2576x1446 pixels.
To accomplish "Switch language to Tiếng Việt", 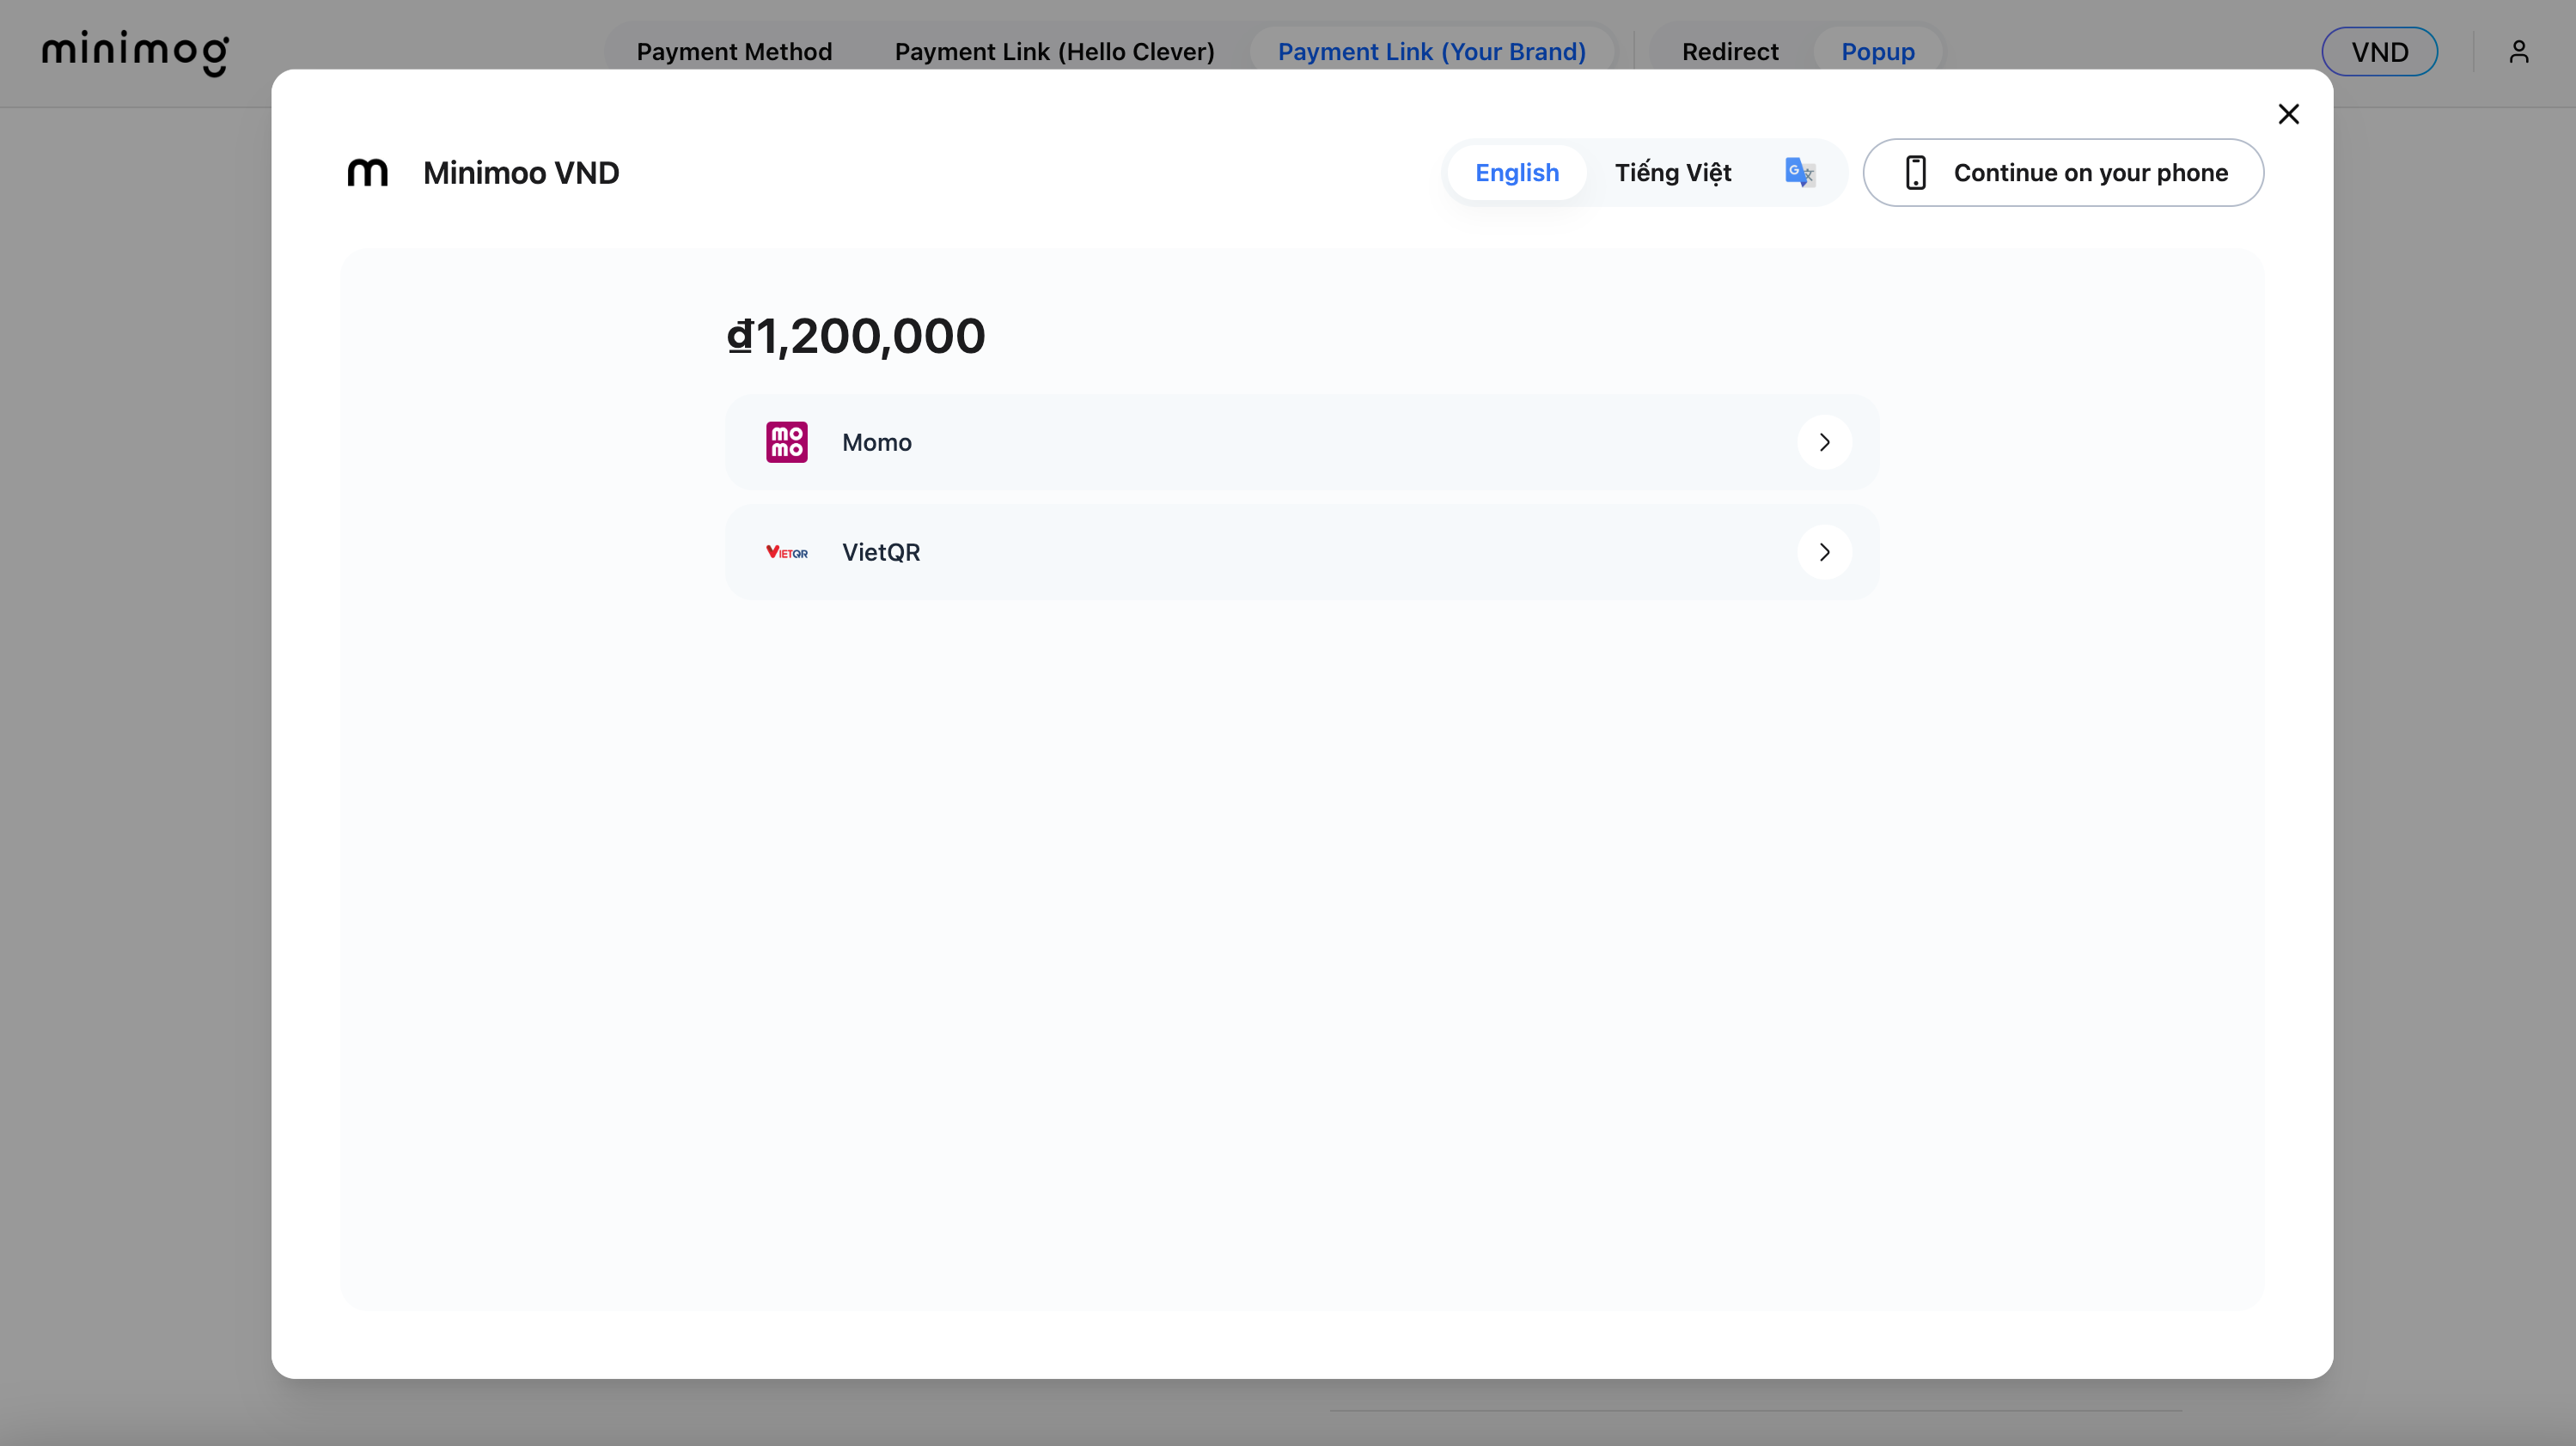I will point(1673,172).
